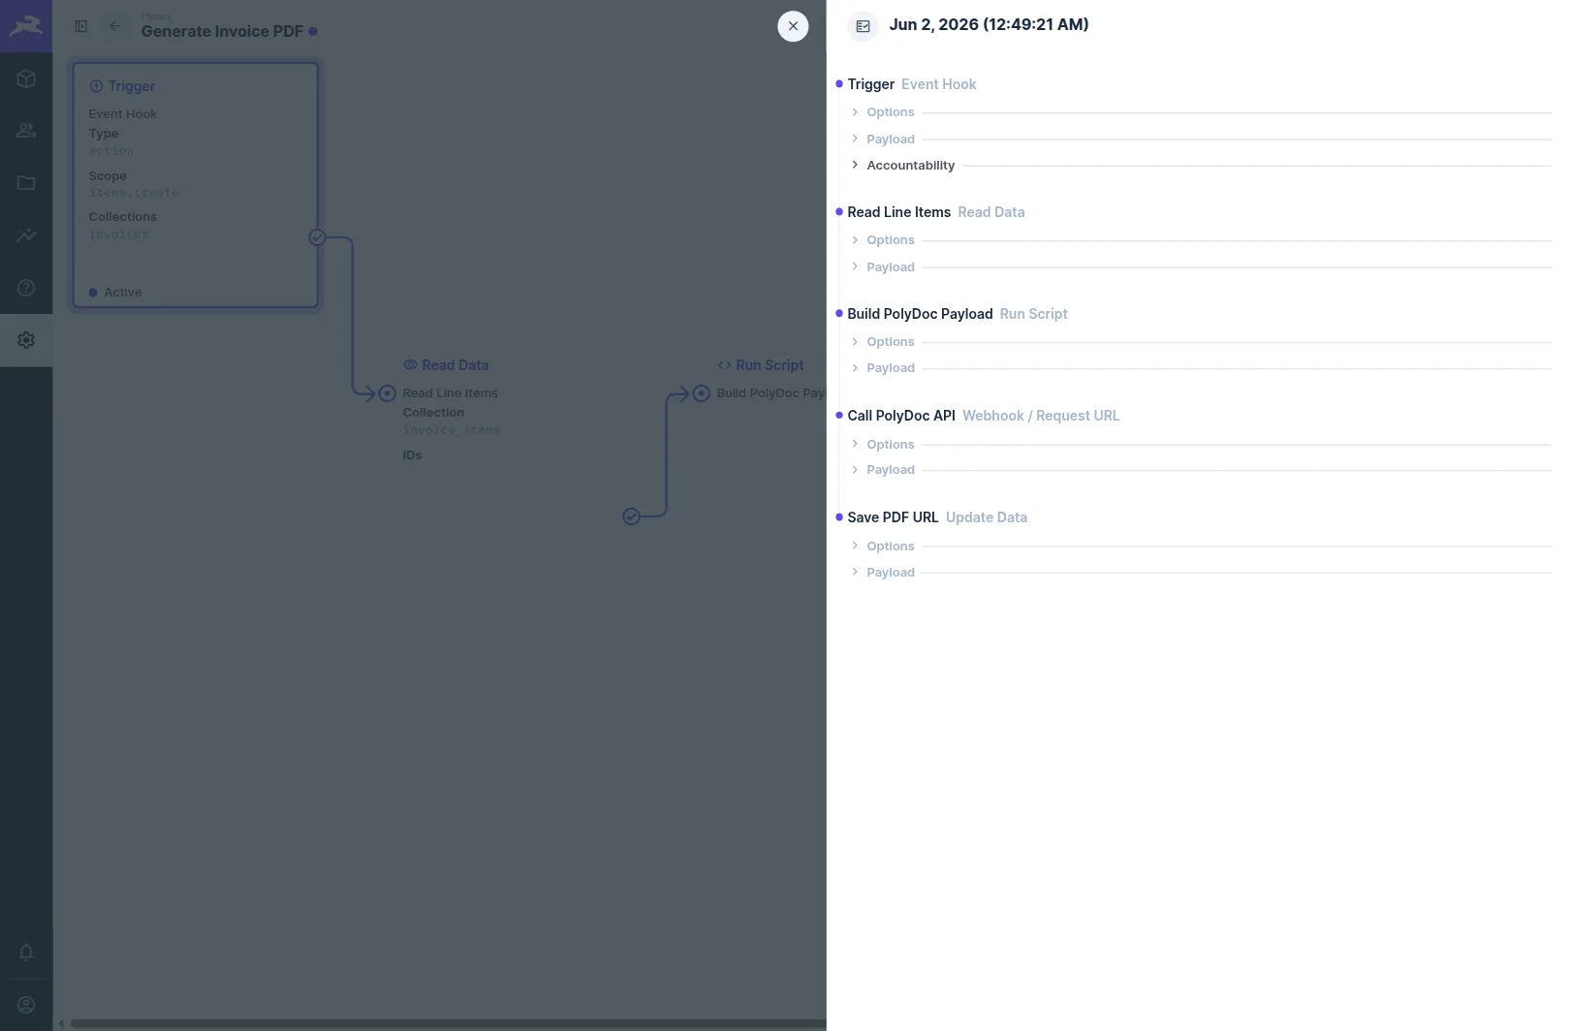Open the Documentation help icon
The image size is (1572, 1031).
pos(26,288)
